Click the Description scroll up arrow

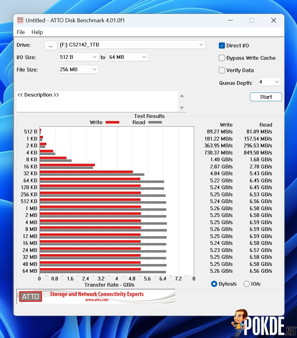pyautogui.click(x=182, y=96)
